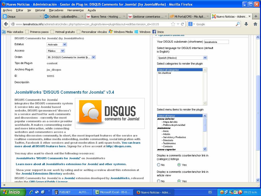Switch to Microsoft Excel in the taskbar
Screen dimensions: 261x196
pos(113,192)
